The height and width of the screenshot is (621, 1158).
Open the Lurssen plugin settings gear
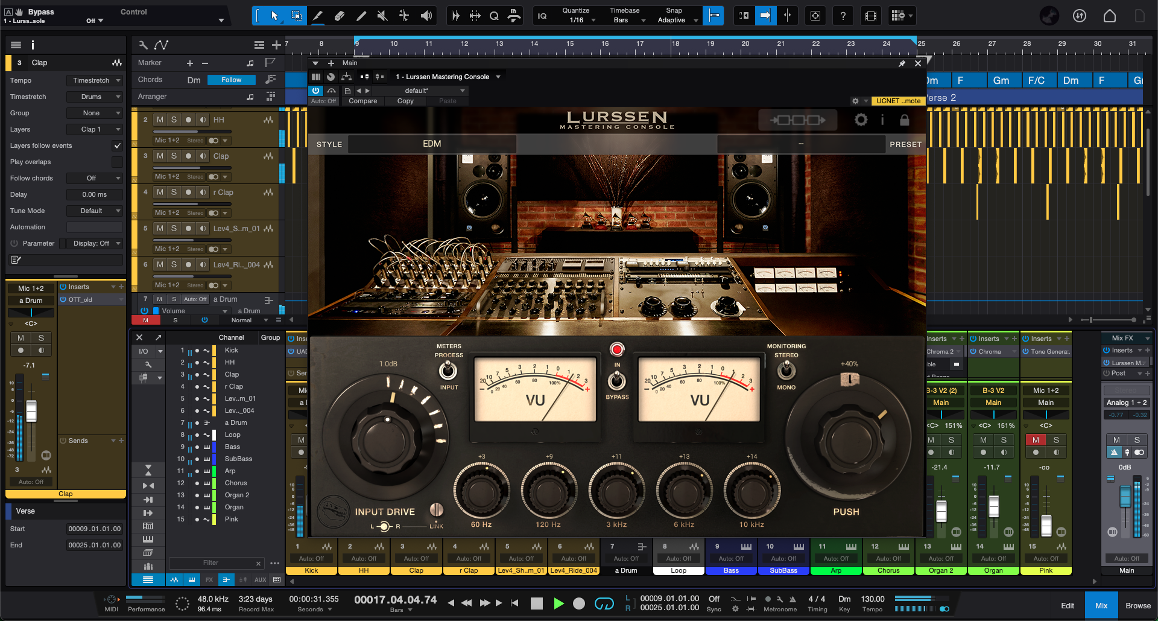861,119
